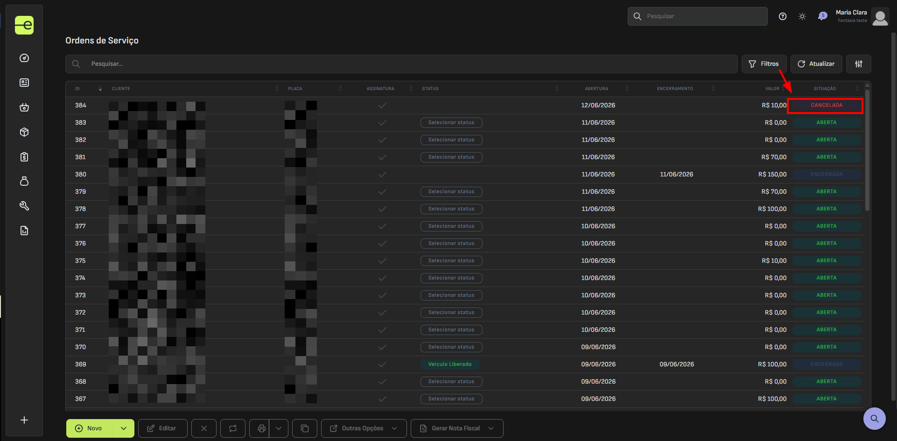Viewport: 897px width, 441px height.
Task: Click the Editar button
Action: pos(163,428)
